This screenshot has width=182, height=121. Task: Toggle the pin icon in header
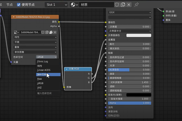point(136,5)
